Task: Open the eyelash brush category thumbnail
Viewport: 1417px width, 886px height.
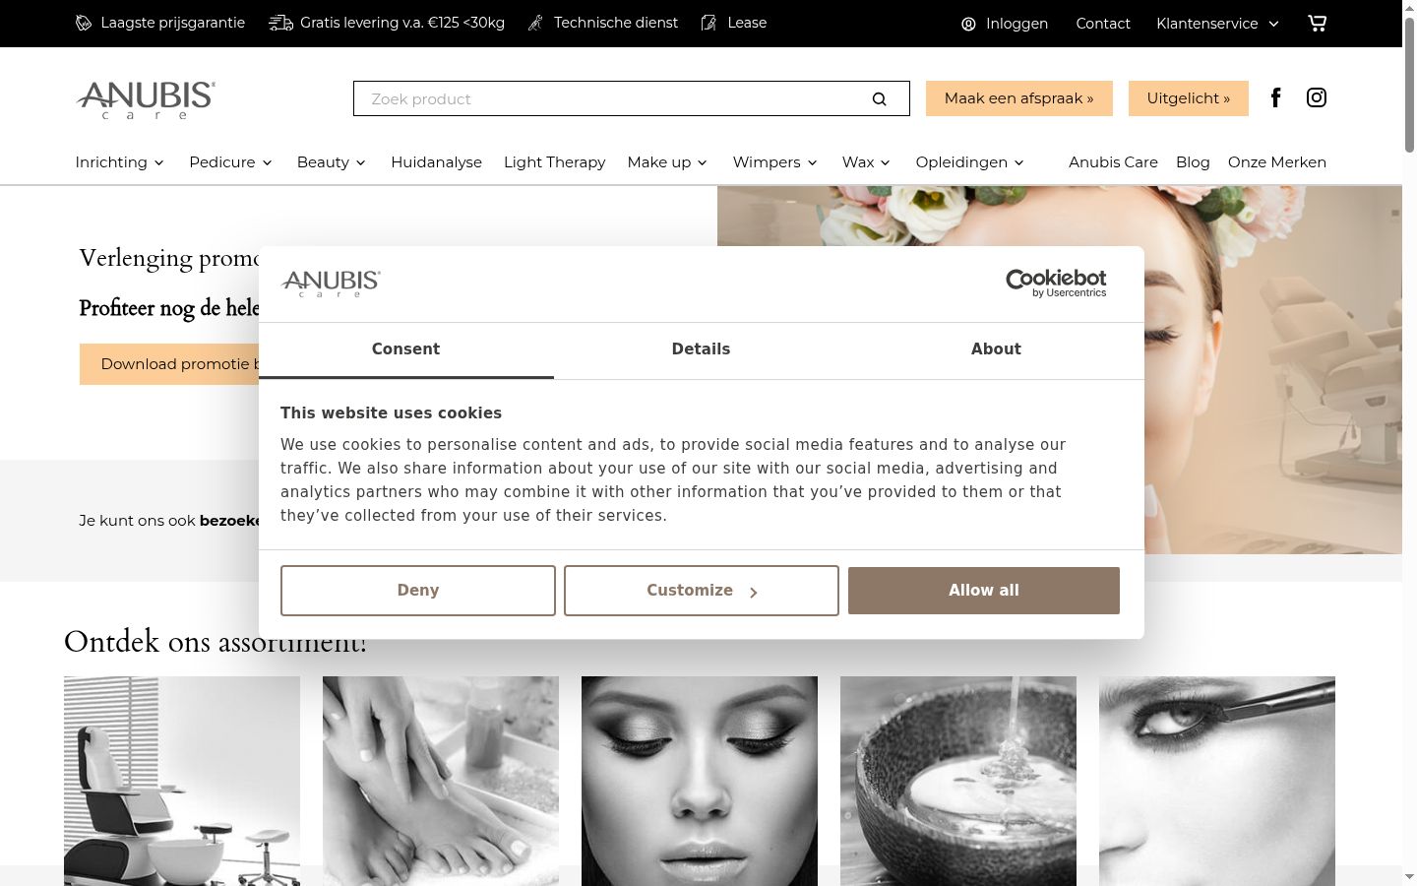Action: [1217, 781]
